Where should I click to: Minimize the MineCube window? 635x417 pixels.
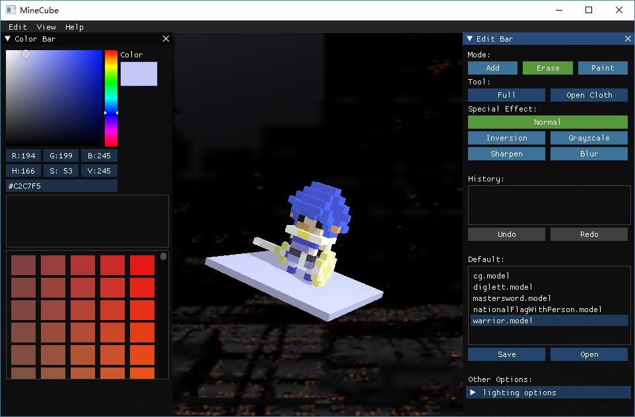click(559, 10)
